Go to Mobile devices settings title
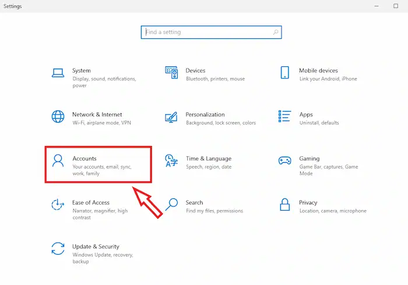The width and height of the screenshot is (408, 285). click(x=318, y=70)
